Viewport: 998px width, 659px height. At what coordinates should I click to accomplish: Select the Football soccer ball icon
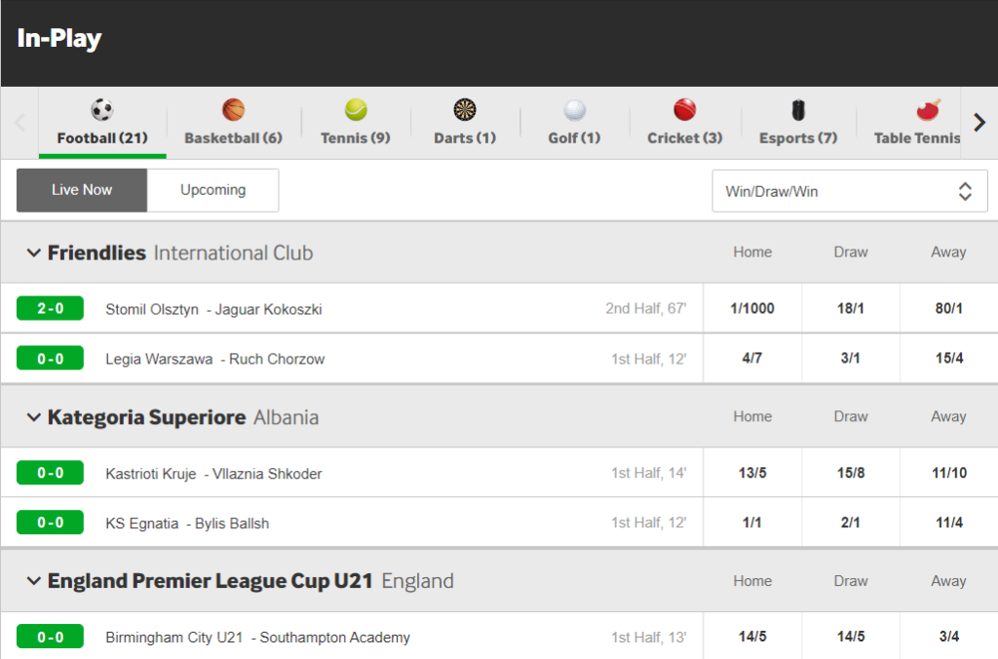click(x=101, y=109)
